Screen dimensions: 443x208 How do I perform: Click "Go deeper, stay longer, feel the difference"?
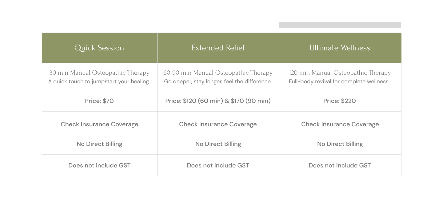218,82
